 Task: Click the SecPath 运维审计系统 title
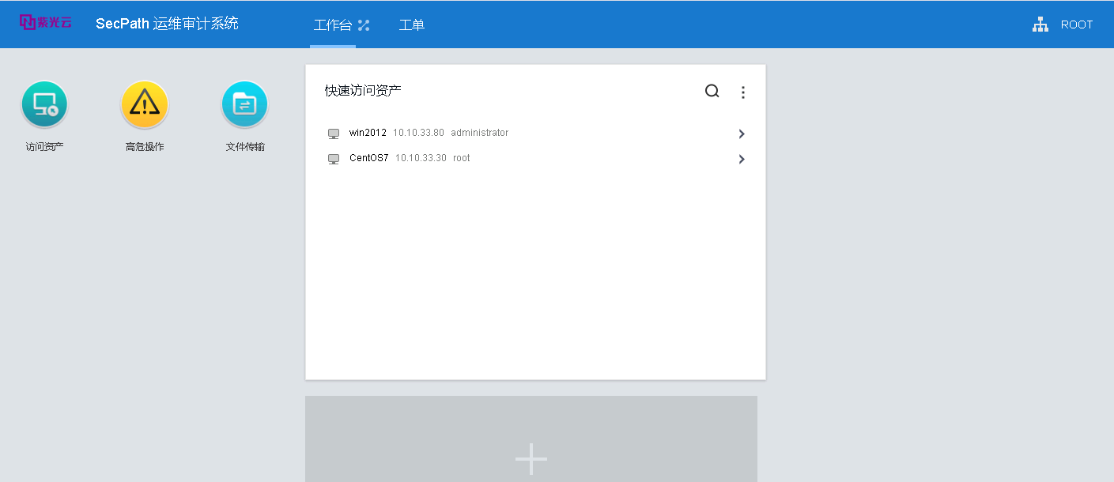coord(167,24)
